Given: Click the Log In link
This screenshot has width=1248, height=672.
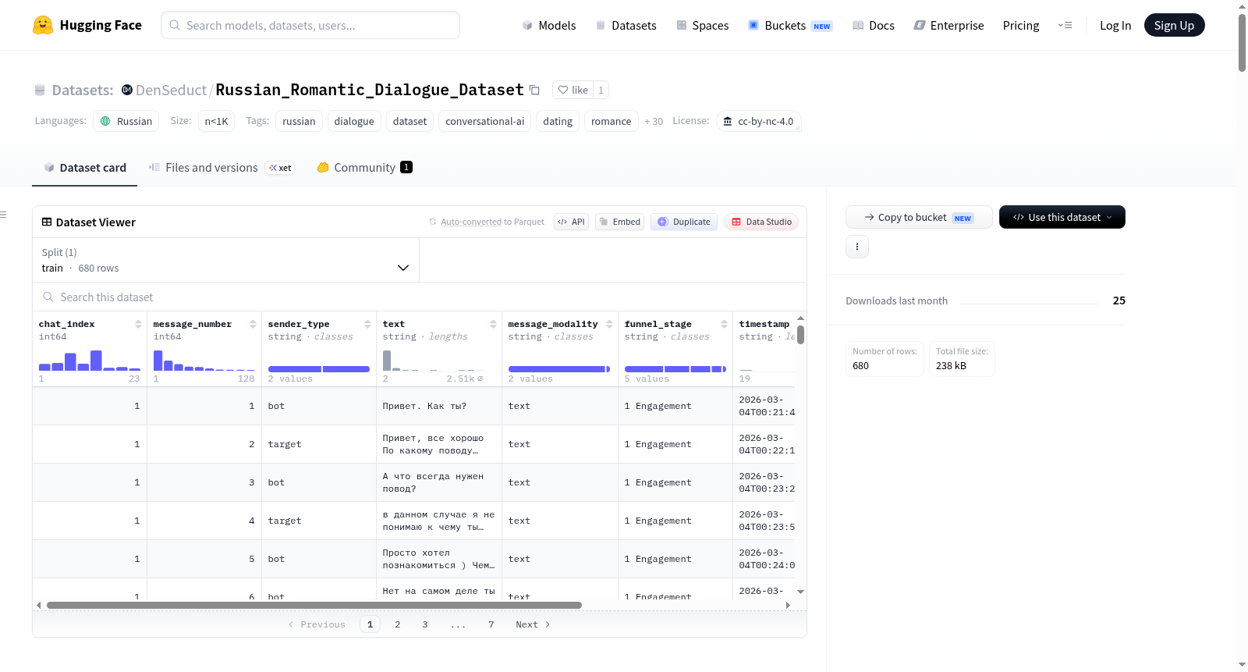Looking at the screenshot, I should tap(1115, 25).
